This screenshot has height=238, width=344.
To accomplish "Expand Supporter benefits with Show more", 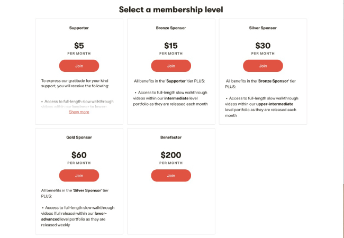I will 79,112.
